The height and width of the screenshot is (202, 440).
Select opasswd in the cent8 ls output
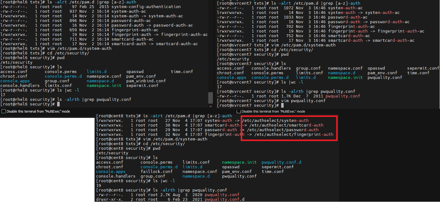point(231,167)
